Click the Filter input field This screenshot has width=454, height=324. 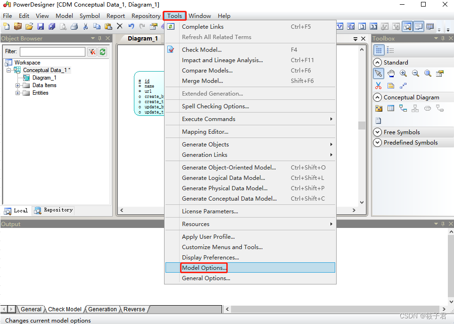pyautogui.click(x=52, y=52)
